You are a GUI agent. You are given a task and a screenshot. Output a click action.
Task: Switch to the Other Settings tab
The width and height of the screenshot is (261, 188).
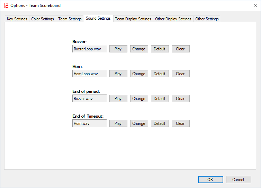(x=207, y=19)
